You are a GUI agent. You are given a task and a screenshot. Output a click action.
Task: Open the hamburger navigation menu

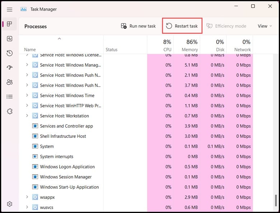click(9, 9)
